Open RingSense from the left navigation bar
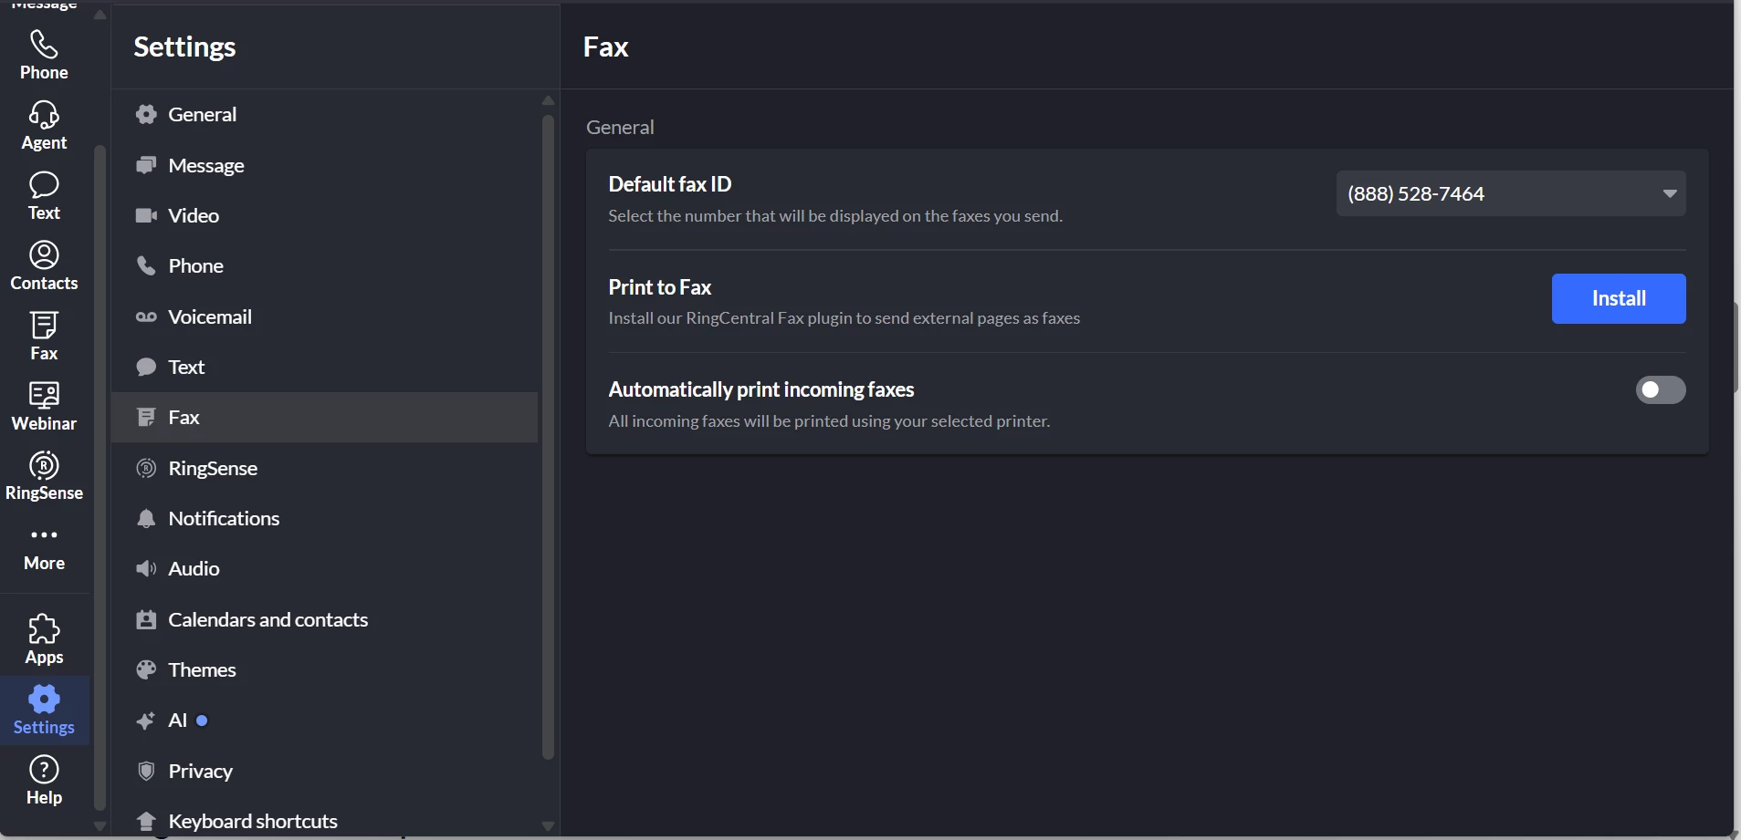1741x840 pixels. pos(44,476)
